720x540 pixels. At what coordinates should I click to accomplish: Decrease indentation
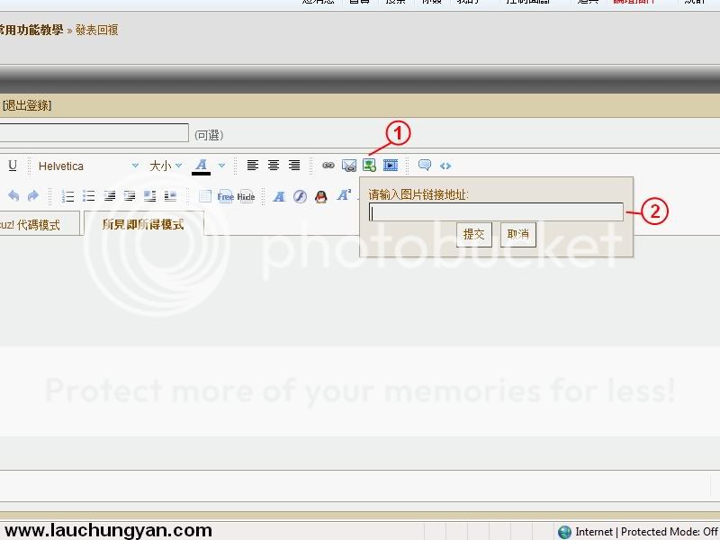pos(109,196)
